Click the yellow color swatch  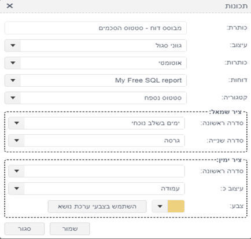[176, 207]
